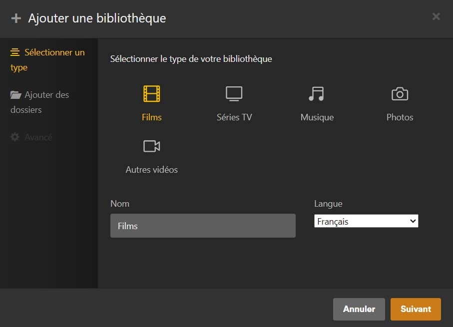Image resolution: width=453 pixels, height=327 pixels.
Task: Click the Nom text field
Action: [203, 226]
